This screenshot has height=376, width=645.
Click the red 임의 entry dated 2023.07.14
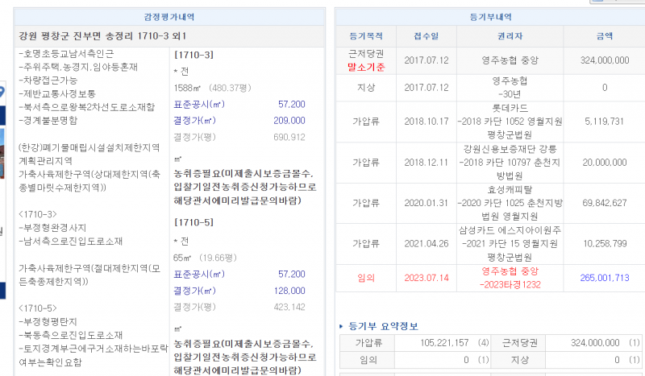tap(367, 278)
